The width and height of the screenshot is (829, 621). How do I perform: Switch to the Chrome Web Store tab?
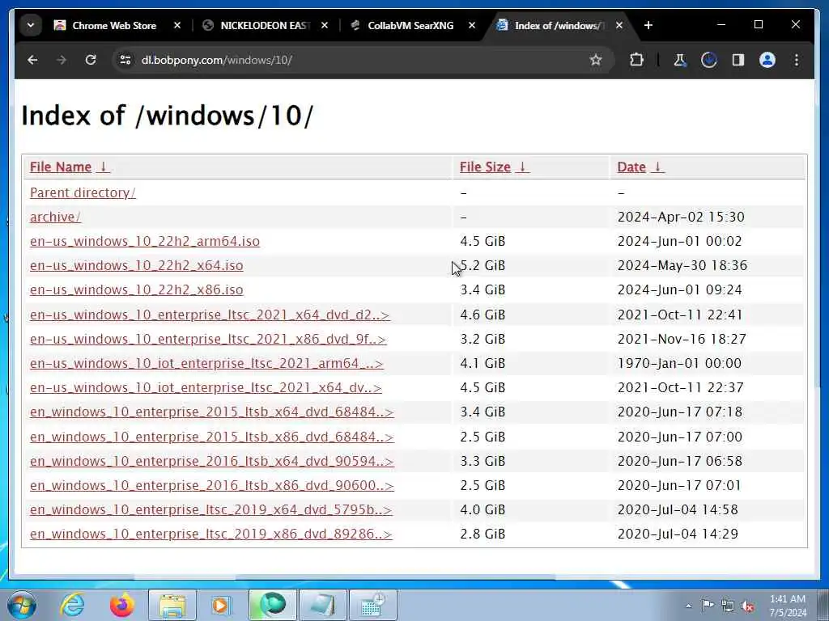click(113, 25)
